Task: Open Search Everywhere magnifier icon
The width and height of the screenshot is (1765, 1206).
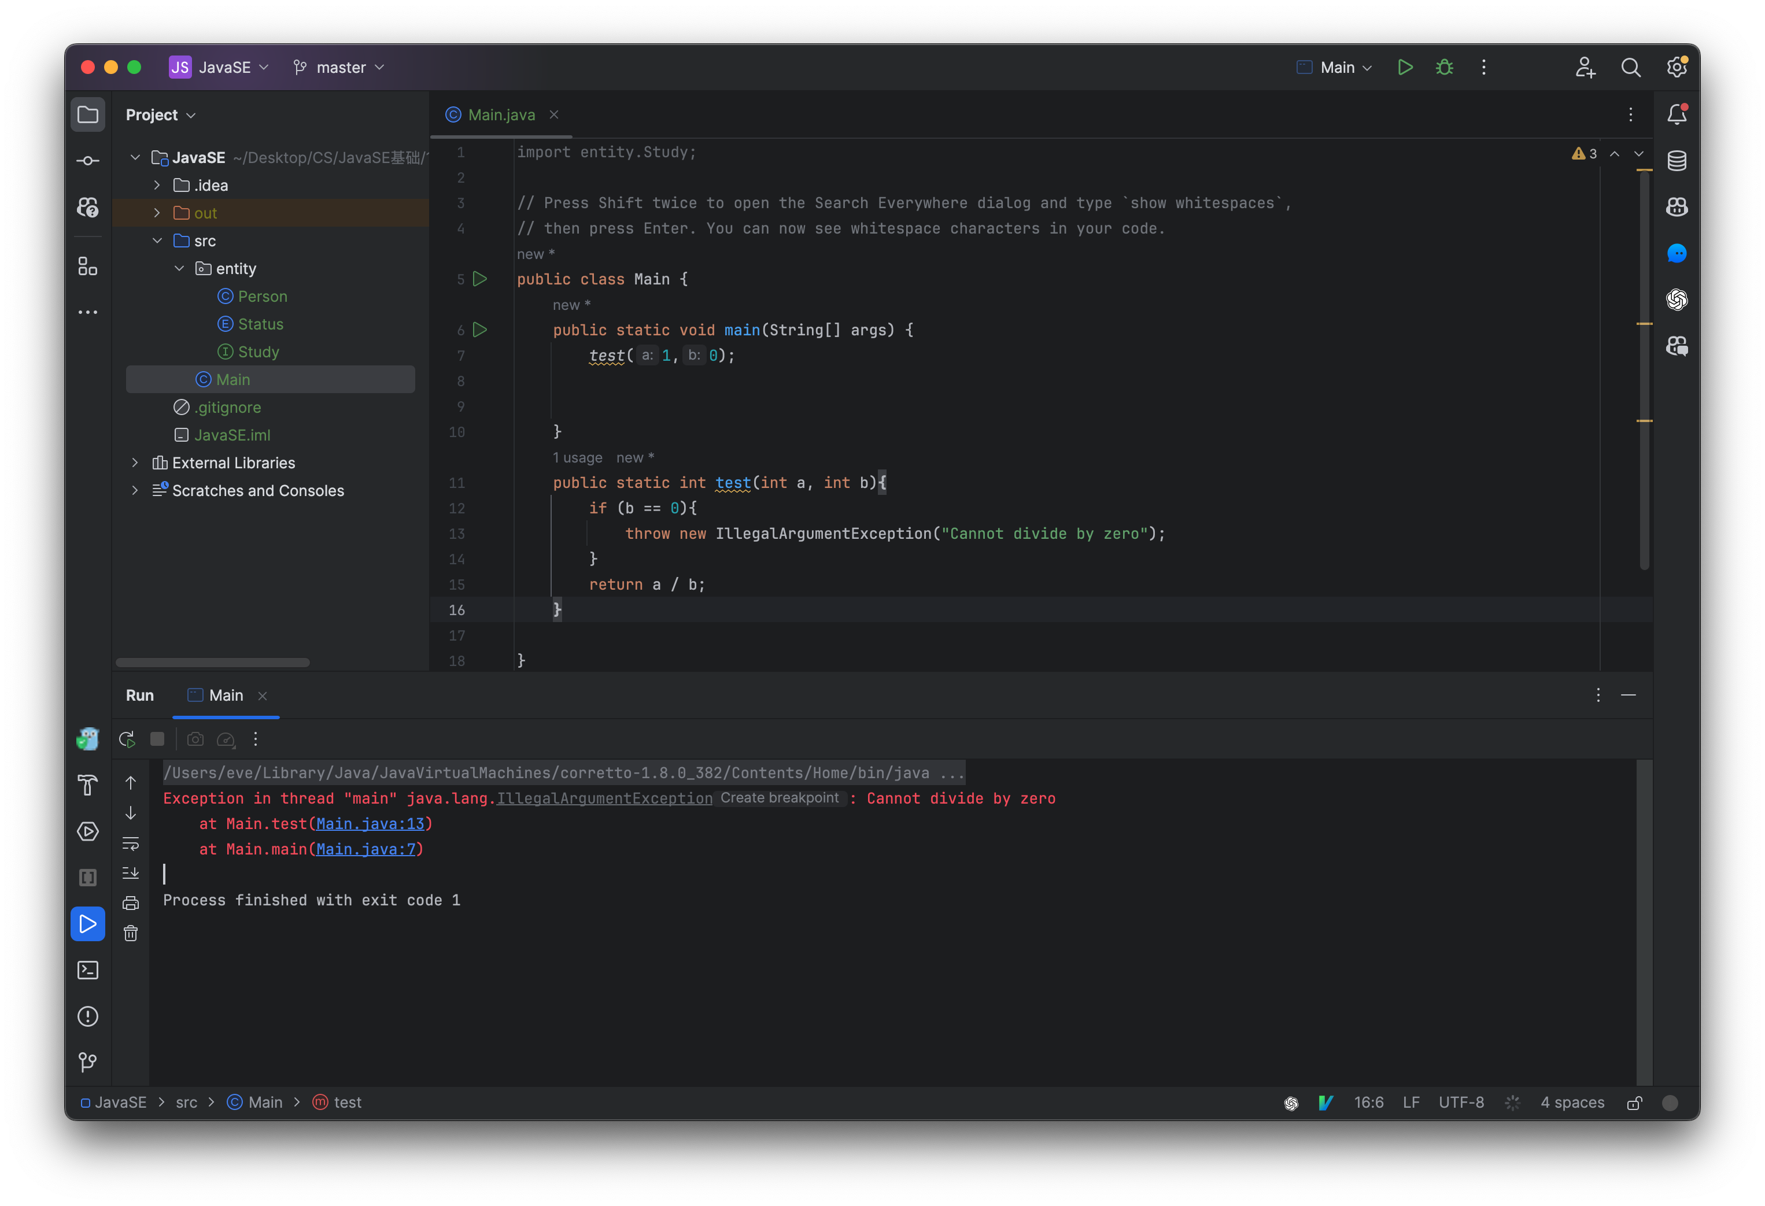Action: point(1630,68)
